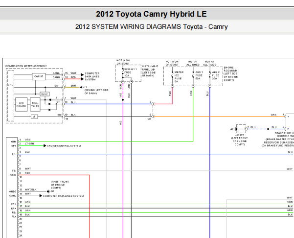This screenshot has height=238, width=294.
Task: Click the "ENGINE ROOM R/B" label
Action: [x=230, y=74]
